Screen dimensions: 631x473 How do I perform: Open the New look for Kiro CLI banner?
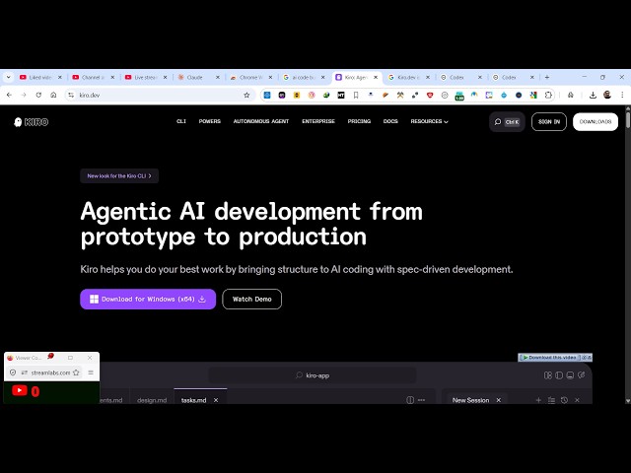pos(119,175)
